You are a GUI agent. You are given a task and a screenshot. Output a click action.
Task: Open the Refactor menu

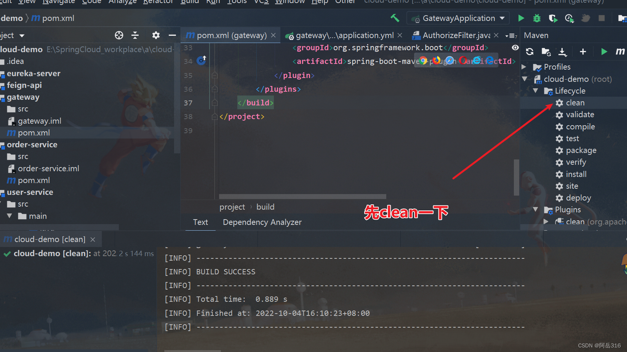click(158, 2)
